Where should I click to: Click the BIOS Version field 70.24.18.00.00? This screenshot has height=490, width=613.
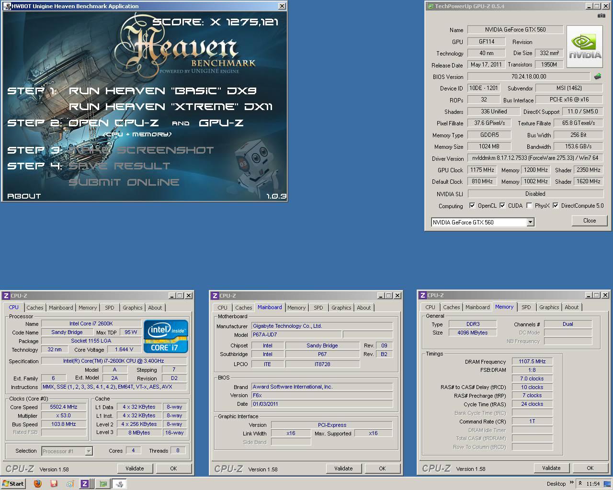click(529, 77)
